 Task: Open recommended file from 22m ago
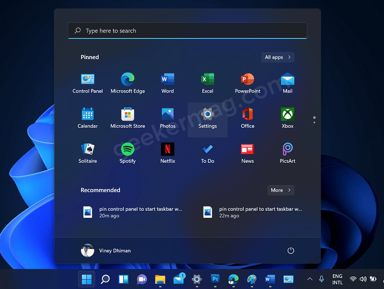coord(252,212)
